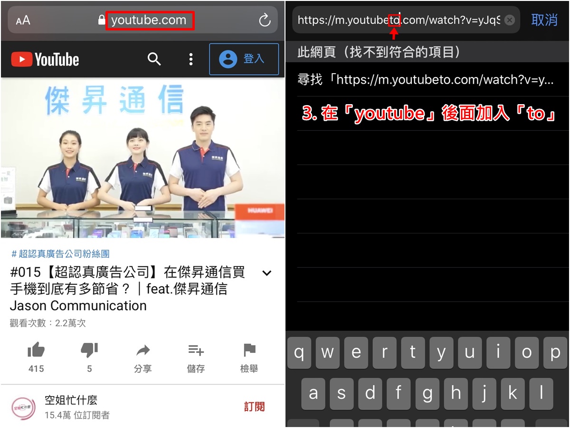Tap the Safari reload page icon
570x428 pixels.
coord(265,20)
